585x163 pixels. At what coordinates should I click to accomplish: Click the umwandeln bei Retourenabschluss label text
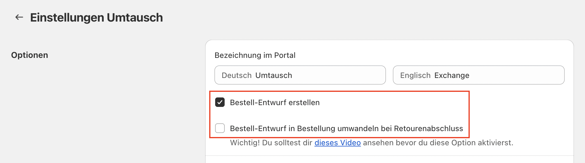pos(400,129)
